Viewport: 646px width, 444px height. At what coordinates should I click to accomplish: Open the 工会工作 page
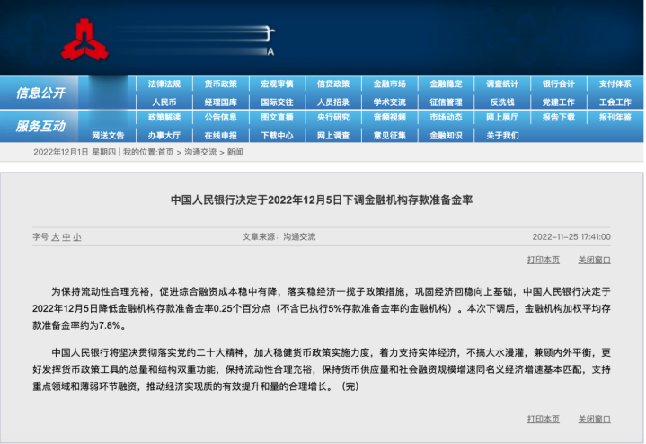(615, 102)
